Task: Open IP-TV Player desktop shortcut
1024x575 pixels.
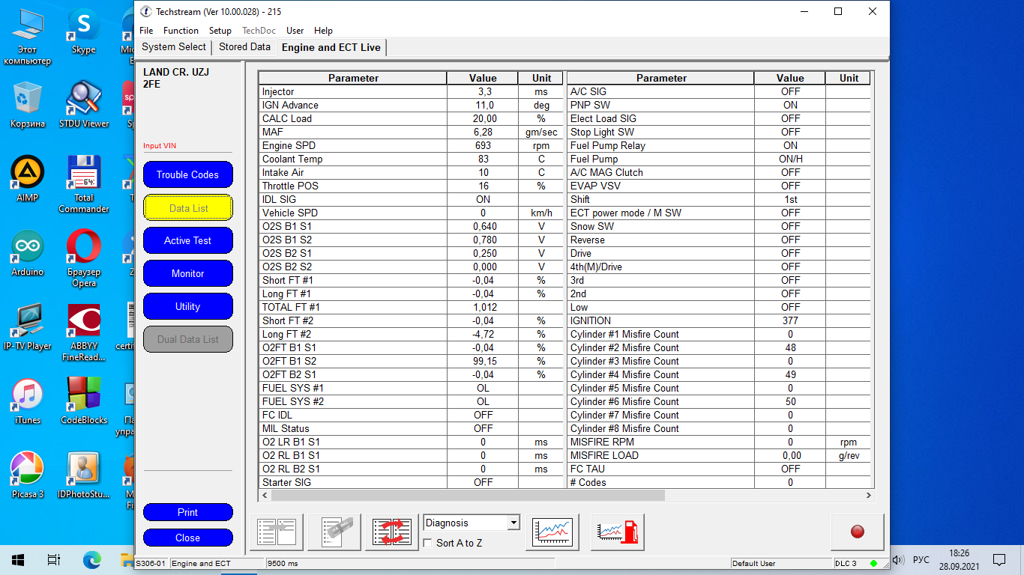Action: [x=27, y=326]
